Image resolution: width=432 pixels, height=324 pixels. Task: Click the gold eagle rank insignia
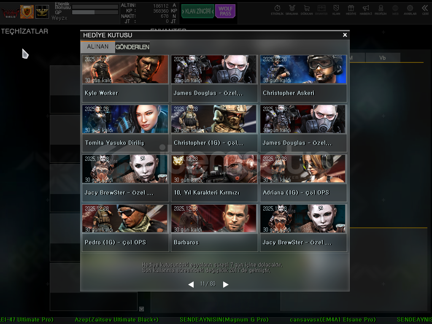42,12
